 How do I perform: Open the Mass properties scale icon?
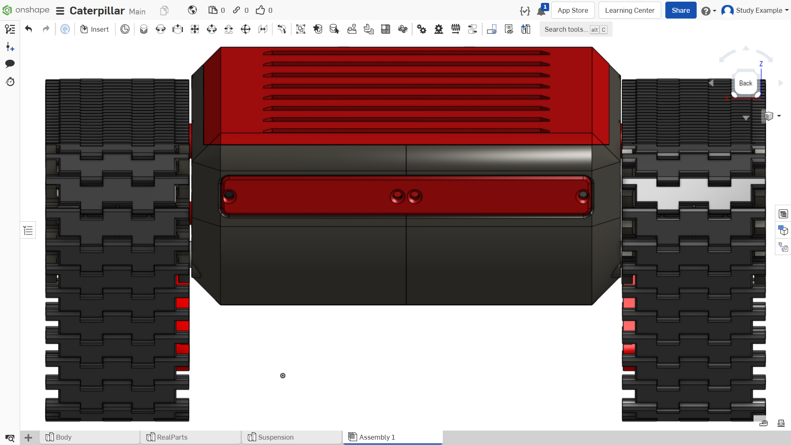[781, 423]
